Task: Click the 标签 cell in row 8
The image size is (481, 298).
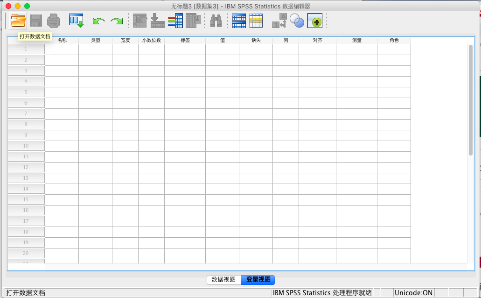Action: click(185, 124)
